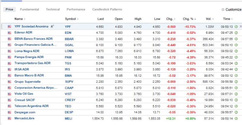This screenshot has height=125, width=242.
Task: Select the Candlestick Patterns tab
Action: (107, 9)
